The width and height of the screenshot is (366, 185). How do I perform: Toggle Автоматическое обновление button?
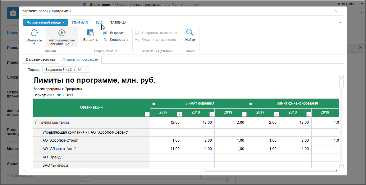[x=62, y=33]
